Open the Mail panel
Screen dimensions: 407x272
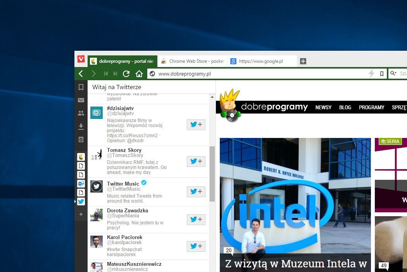point(81,100)
